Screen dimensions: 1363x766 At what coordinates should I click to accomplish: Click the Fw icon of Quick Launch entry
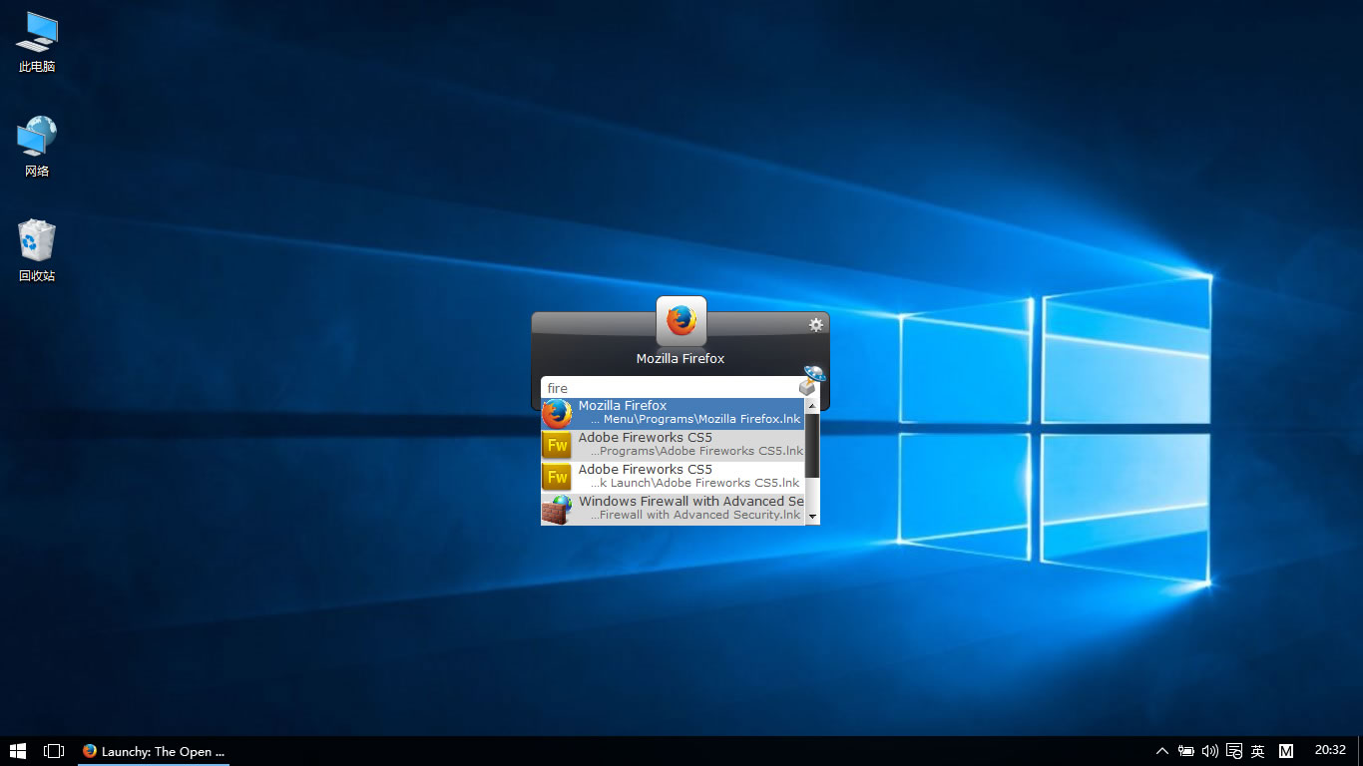coord(557,477)
